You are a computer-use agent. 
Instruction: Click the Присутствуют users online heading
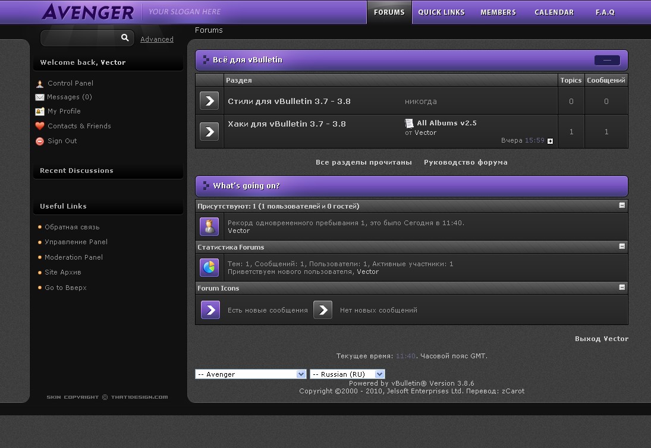[x=278, y=206]
